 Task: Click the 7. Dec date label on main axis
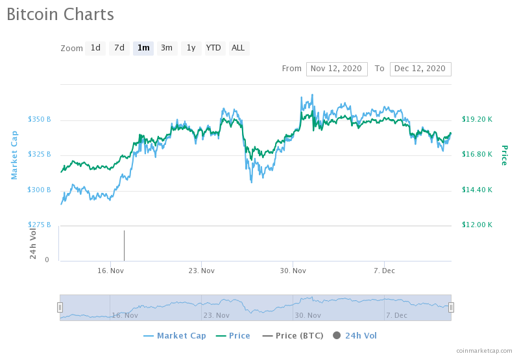(384, 271)
